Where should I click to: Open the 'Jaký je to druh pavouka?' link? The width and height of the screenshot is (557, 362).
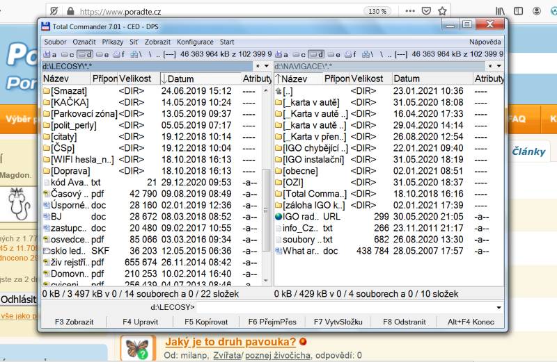tap(230, 342)
